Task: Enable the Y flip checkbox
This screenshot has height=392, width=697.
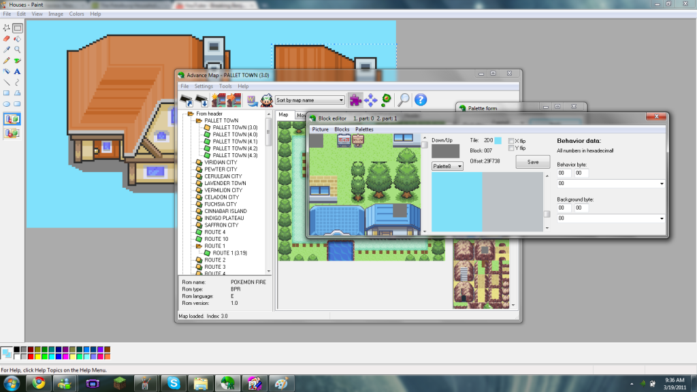Action: pyautogui.click(x=511, y=148)
